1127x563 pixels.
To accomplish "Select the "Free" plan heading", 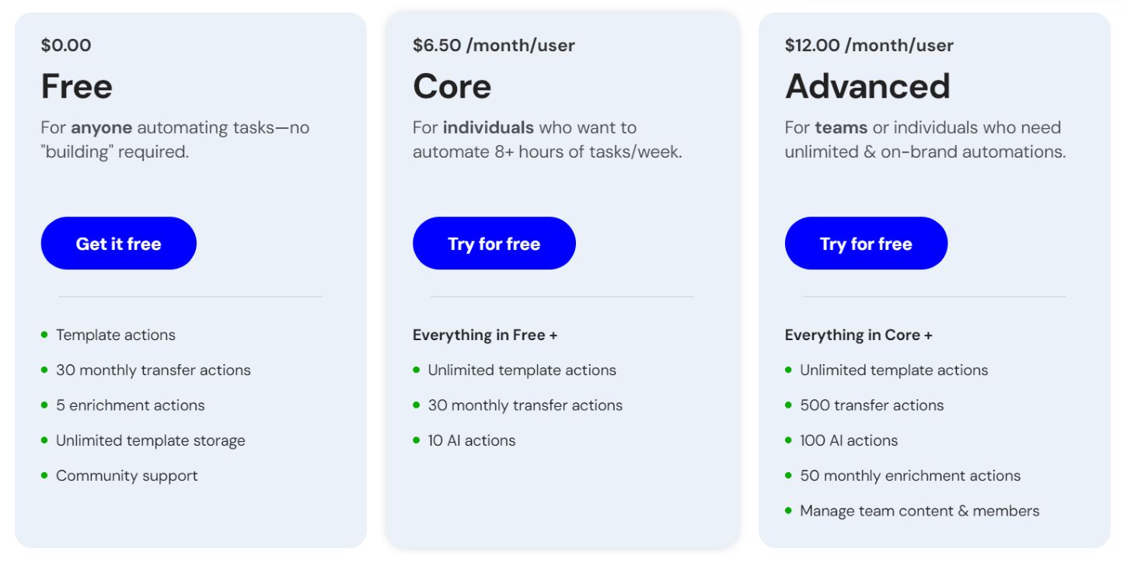I will coord(75,85).
